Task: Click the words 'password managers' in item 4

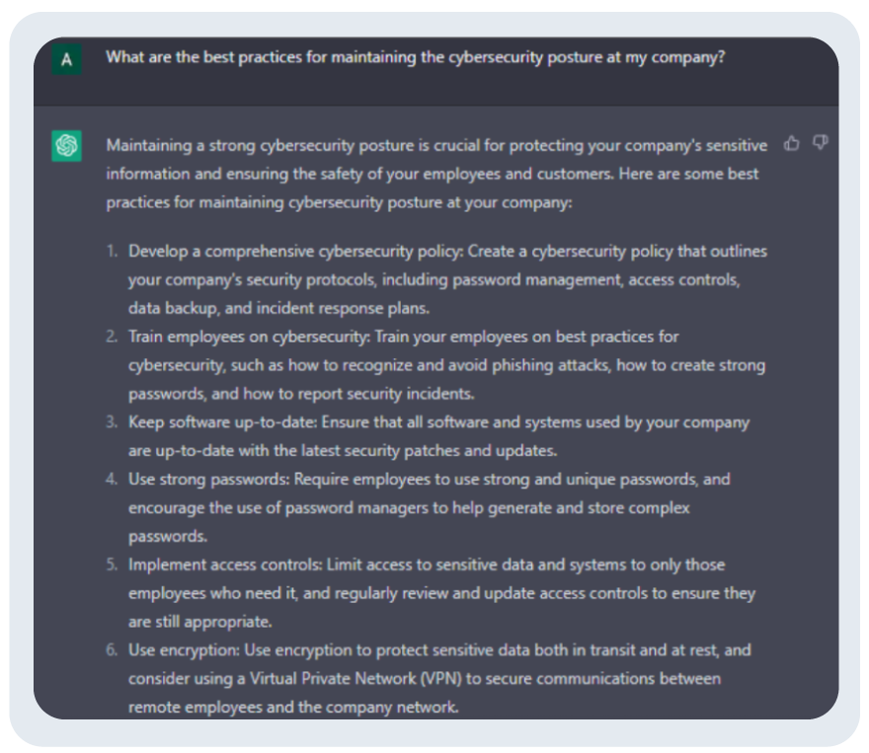Action: coord(356,508)
